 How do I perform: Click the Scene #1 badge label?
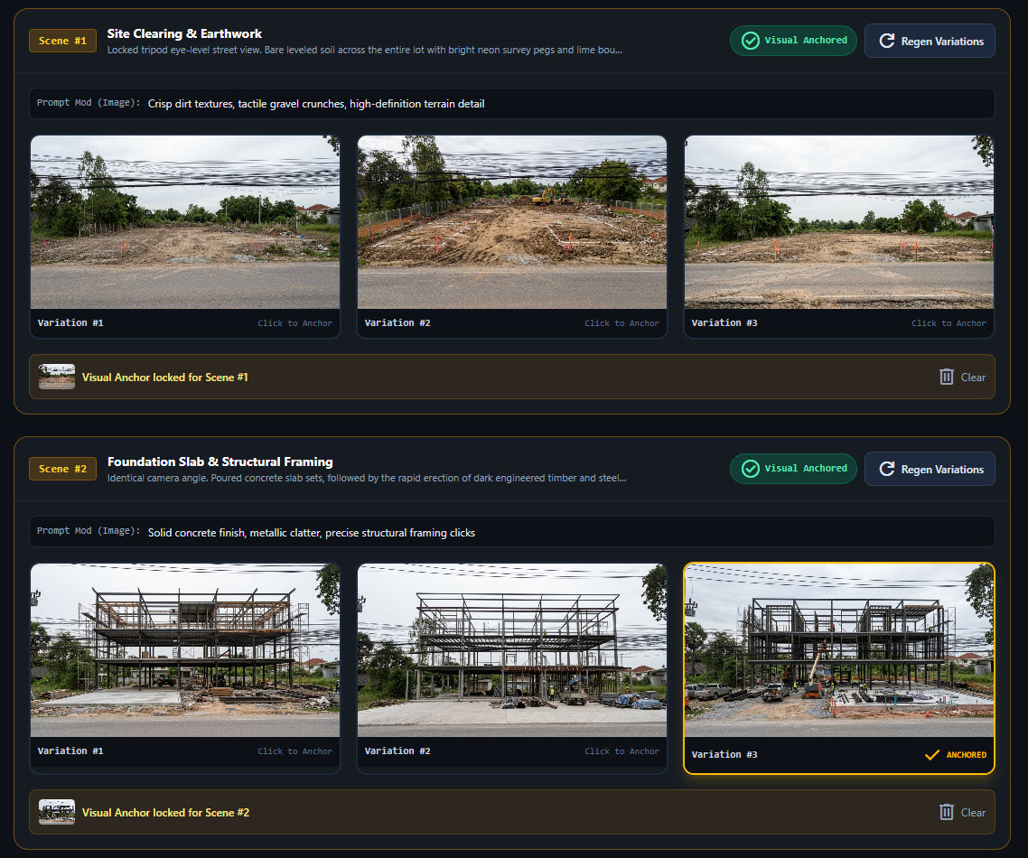pyautogui.click(x=62, y=41)
